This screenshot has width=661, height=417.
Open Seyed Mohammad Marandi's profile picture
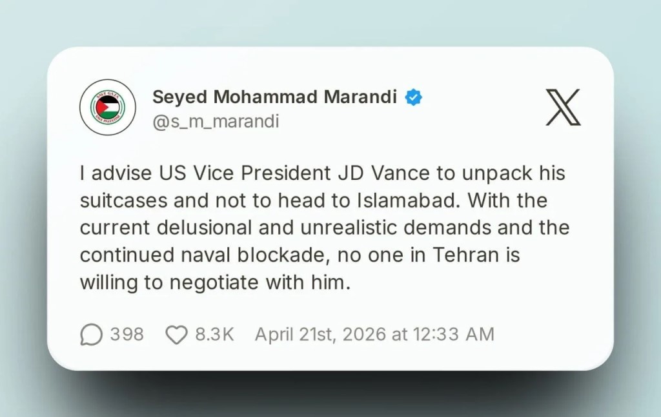107,107
